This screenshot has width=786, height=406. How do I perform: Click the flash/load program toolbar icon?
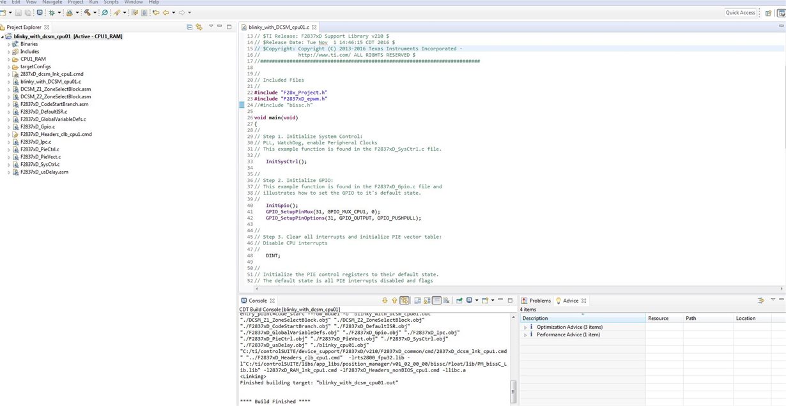coord(69,13)
